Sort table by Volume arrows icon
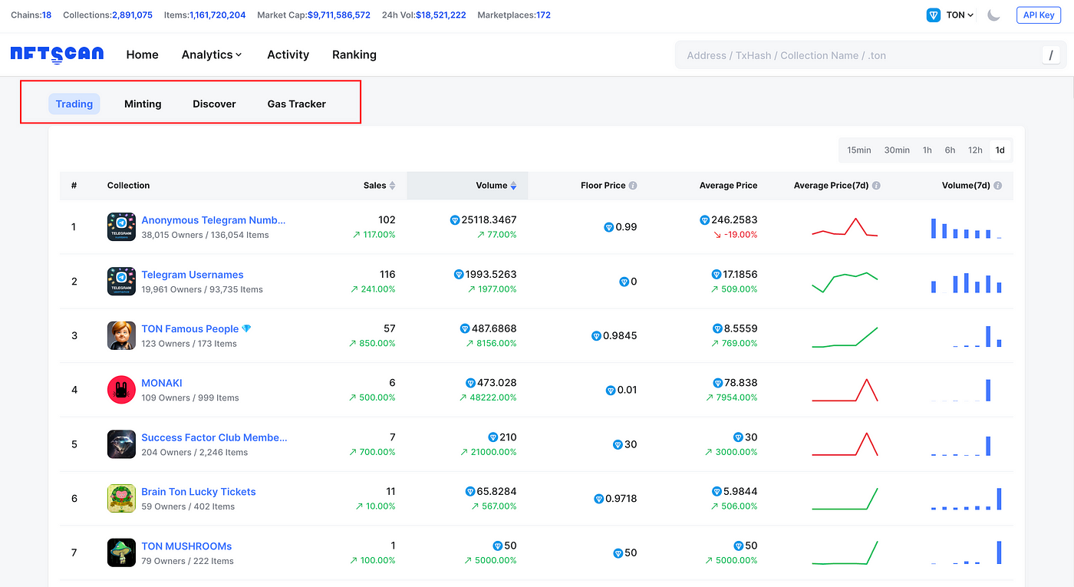This screenshot has width=1074, height=587. [x=513, y=186]
